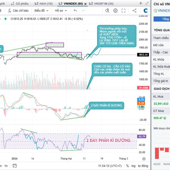Click the volume label 39.458M
This screenshot has width=170, height=170.
[x=143, y=88]
